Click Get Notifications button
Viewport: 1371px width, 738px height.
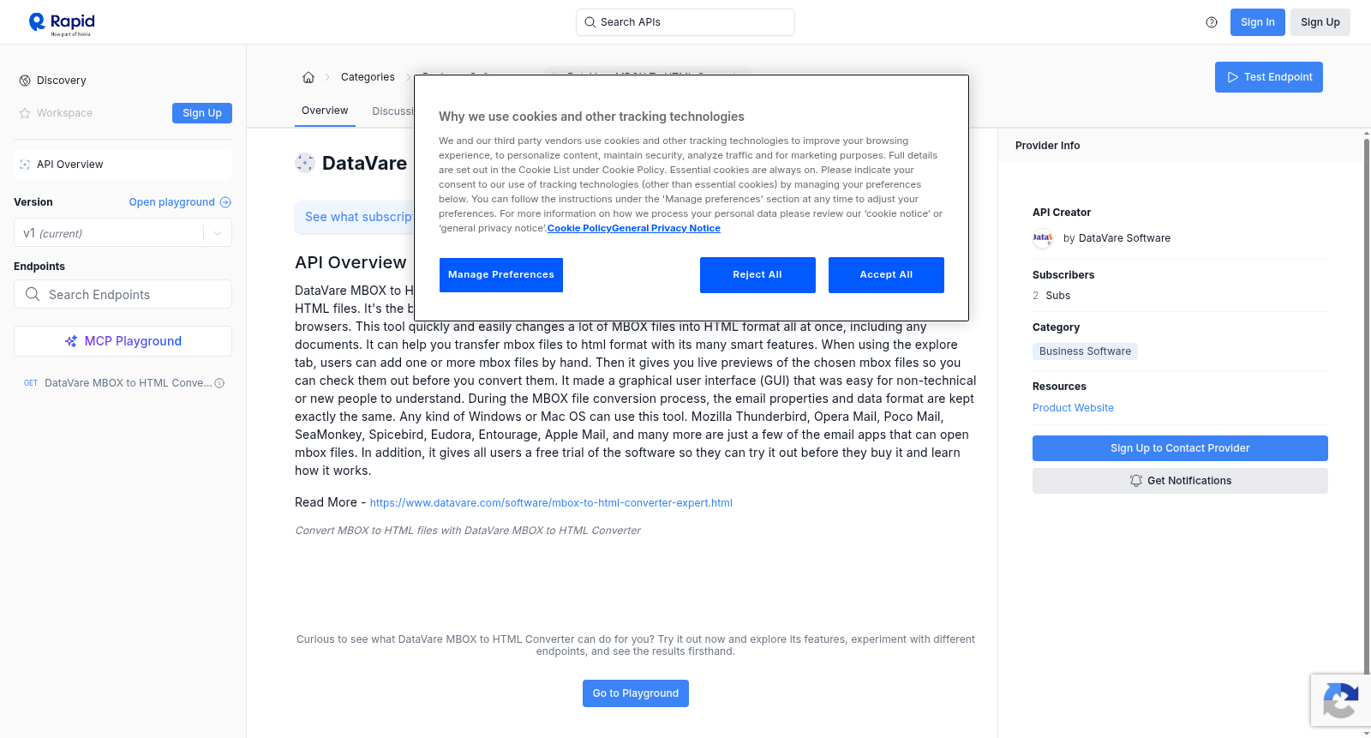click(x=1180, y=481)
